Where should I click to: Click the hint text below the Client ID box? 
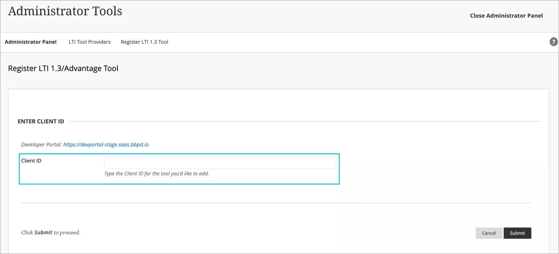click(x=157, y=173)
